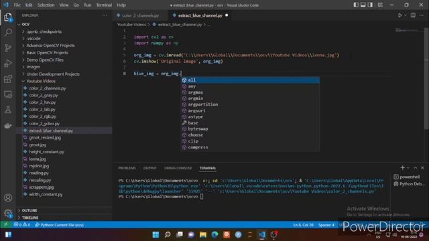Select the Python Debug terminal instance
Image resolution: width=429 pixels, height=241 pixels.
pyautogui.click(x=409, y=184)
